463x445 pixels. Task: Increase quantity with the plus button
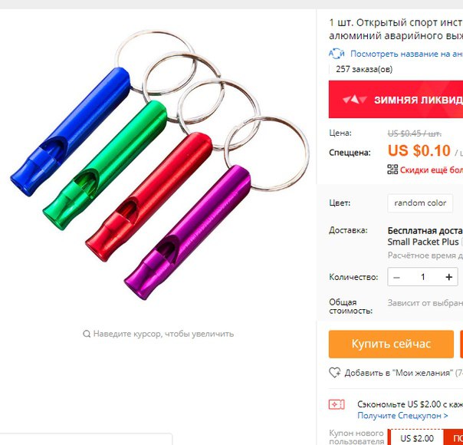coord(449,277)
